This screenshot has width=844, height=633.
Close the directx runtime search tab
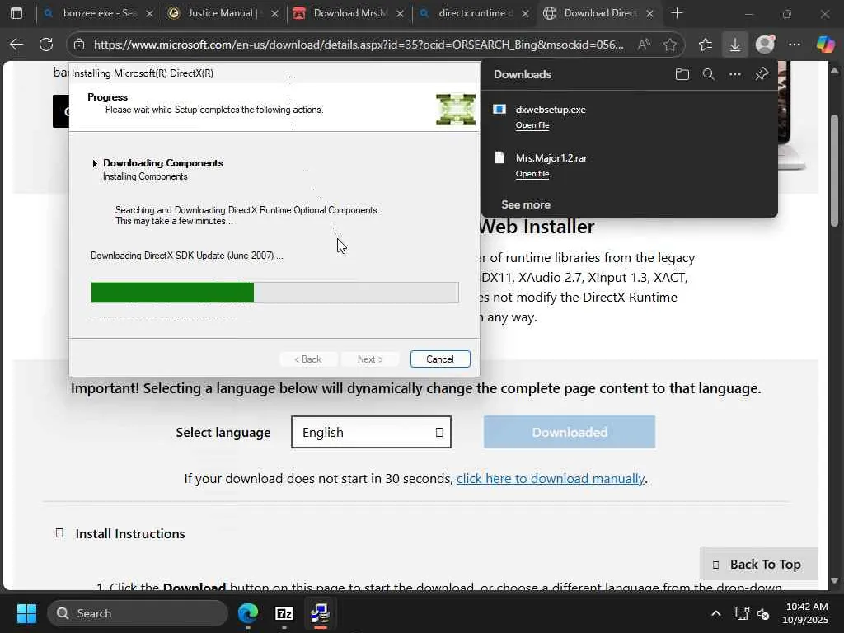(525, 13)
